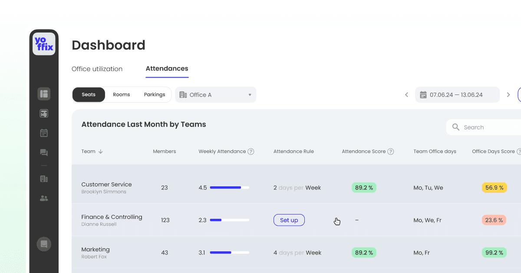Open the Office A dropdown
The image size is (521, 273).
coord(216,94)
